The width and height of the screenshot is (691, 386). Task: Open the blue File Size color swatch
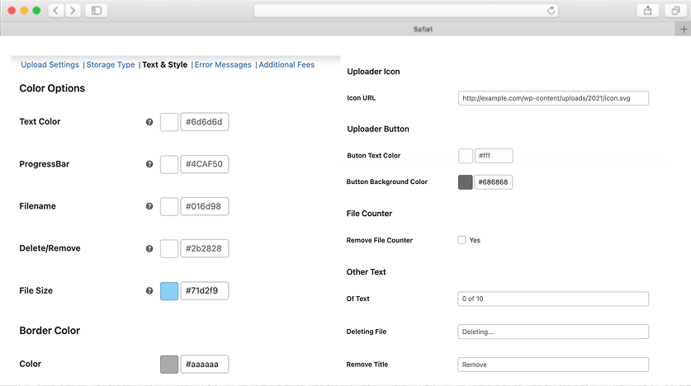click(169, 291)
